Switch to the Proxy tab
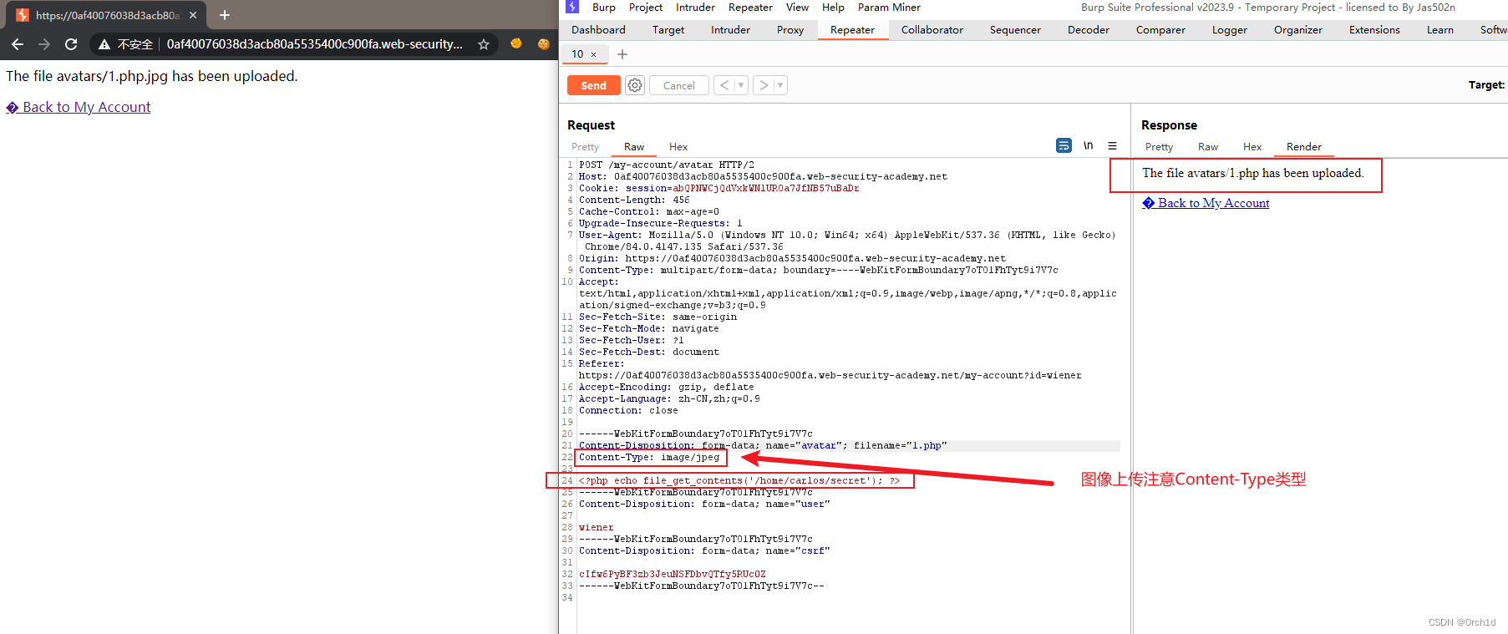 pos(790,29)
